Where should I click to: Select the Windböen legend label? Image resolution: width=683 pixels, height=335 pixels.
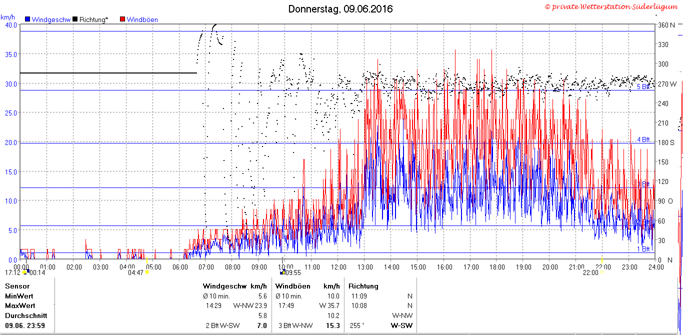pyautogui.click(x=142, y=19)
